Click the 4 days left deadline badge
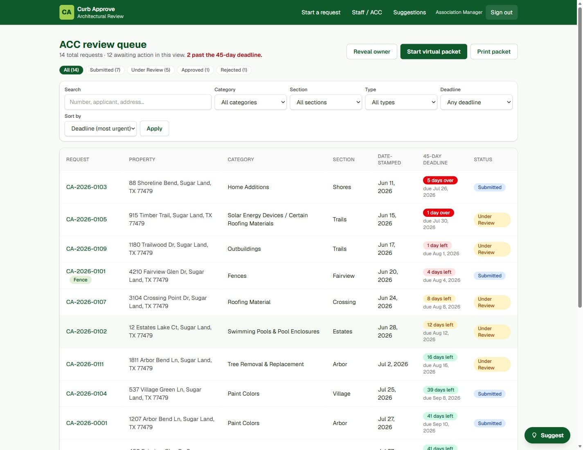This screenshot has width=583, height=450. 439,272
